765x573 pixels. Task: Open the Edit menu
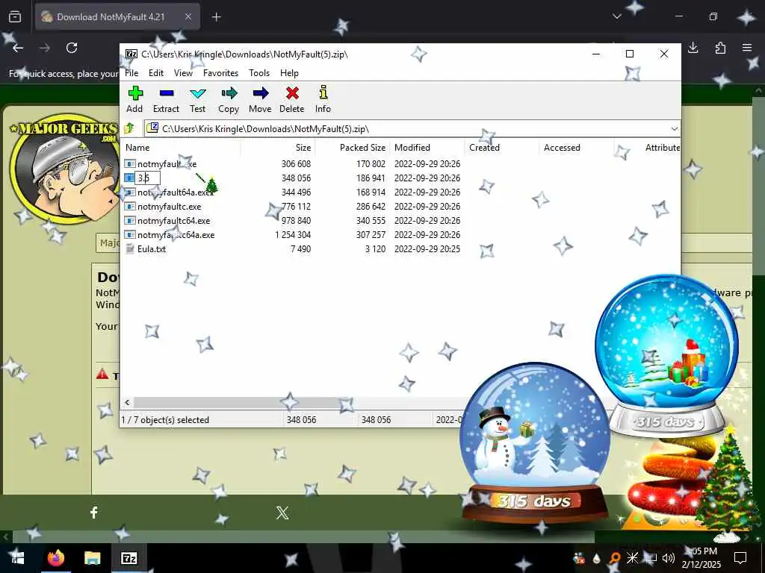(156, 73)
